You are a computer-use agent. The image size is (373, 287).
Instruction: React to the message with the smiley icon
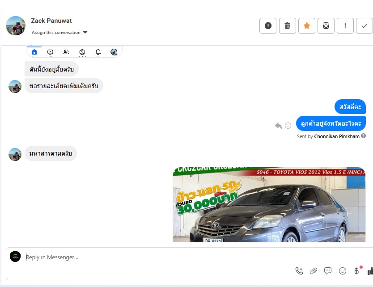click(x=288, y=125)
